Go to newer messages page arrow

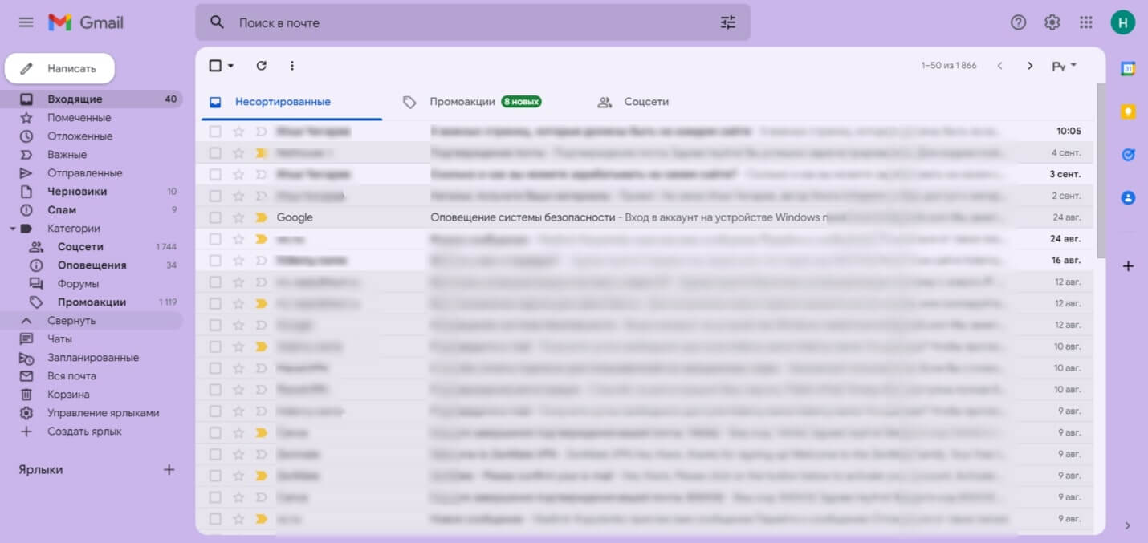(999, 66)
